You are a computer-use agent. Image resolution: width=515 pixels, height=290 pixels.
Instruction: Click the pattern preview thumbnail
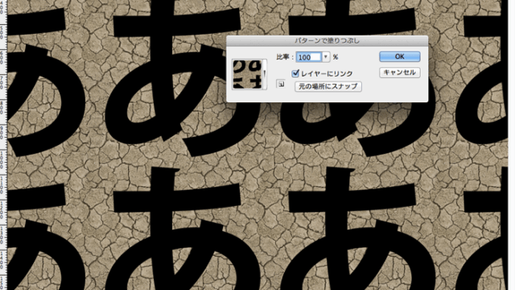pyautogui.click(x=247, y=74)
